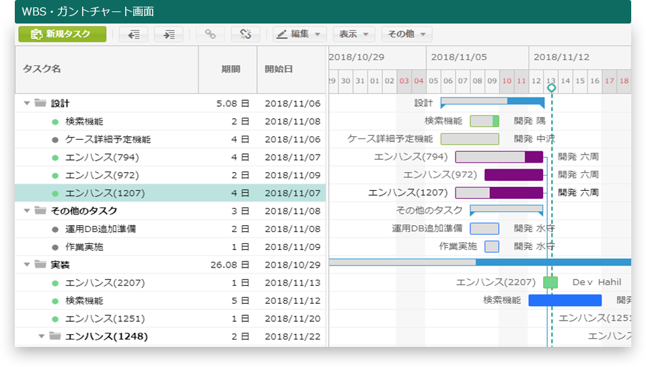646x367 pixels.
Task: Click the small 作業実施 Gantt bar
Action: point(492,247)
